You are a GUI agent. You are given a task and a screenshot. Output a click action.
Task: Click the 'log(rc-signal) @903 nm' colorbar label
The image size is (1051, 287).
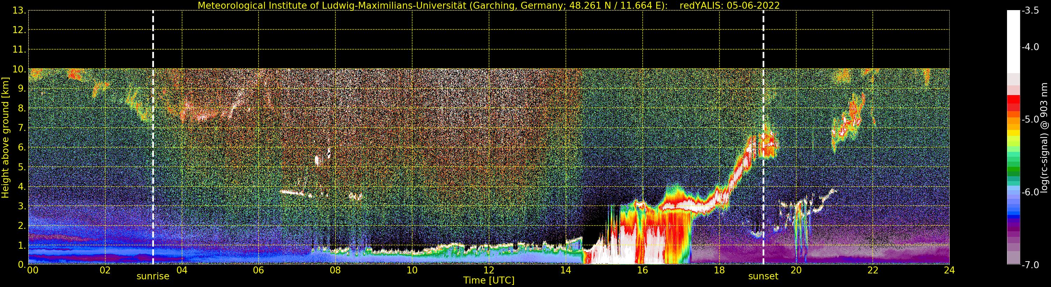(1044, 138)
